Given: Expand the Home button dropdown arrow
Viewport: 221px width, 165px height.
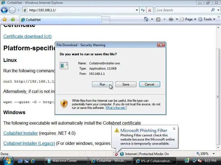Looking at the screenshot, I should pos(152,19).
